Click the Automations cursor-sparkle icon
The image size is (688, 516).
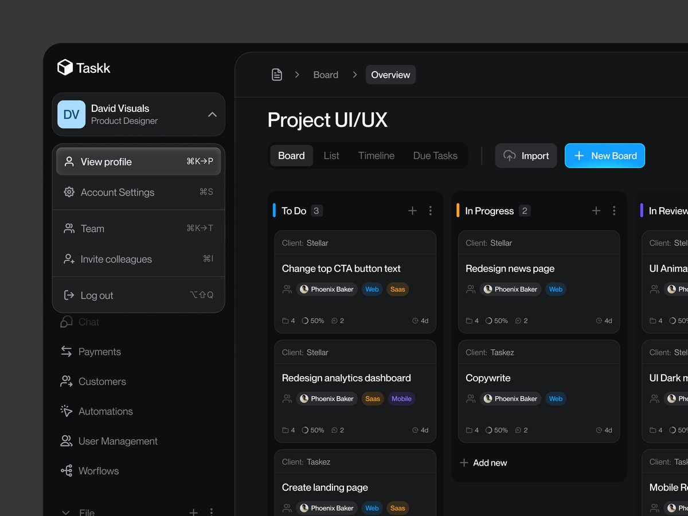(67, 411)
